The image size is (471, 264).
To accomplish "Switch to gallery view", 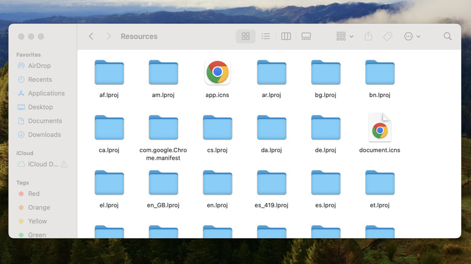I will pos(306,36).
